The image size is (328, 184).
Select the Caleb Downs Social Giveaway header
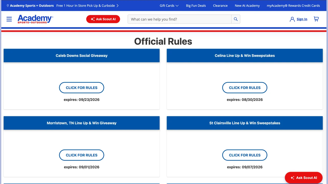[x=81, y=55]
